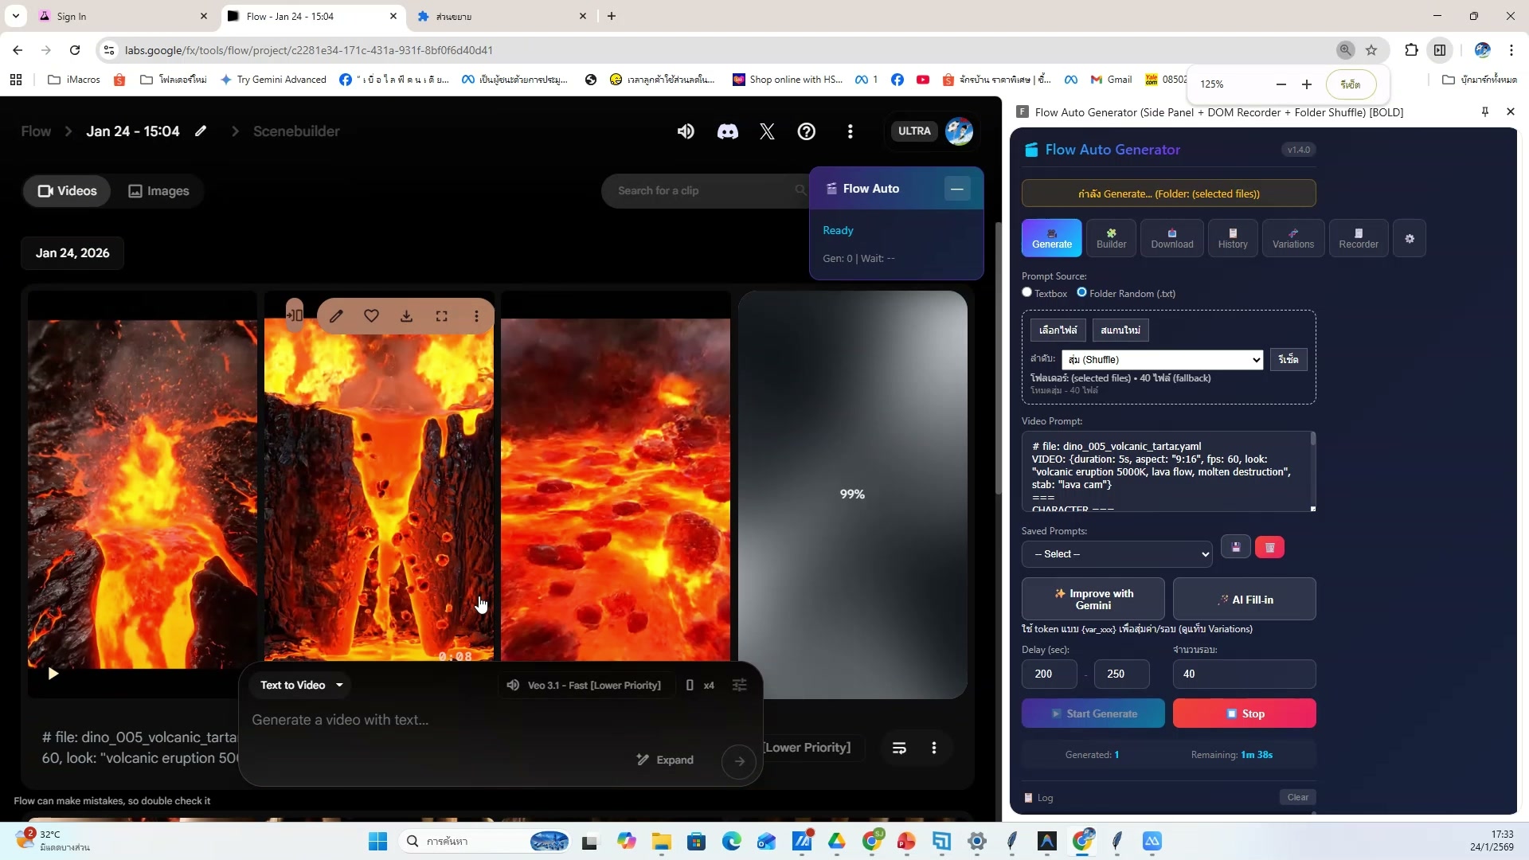The image size is (1529, 860).
Task: Click the heart favorite icon on the clip
Action: click(x=371, y=316)
